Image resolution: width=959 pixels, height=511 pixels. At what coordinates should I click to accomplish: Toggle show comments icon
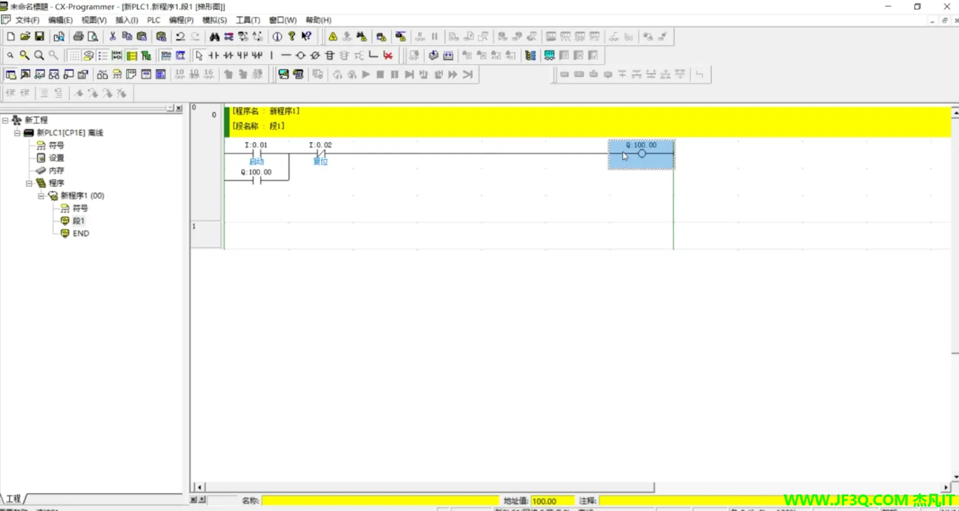click(88, 55)
